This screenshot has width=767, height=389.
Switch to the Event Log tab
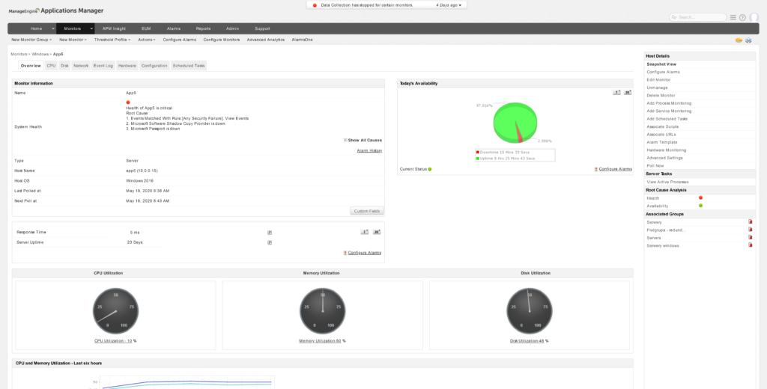(x=103, y=66)
